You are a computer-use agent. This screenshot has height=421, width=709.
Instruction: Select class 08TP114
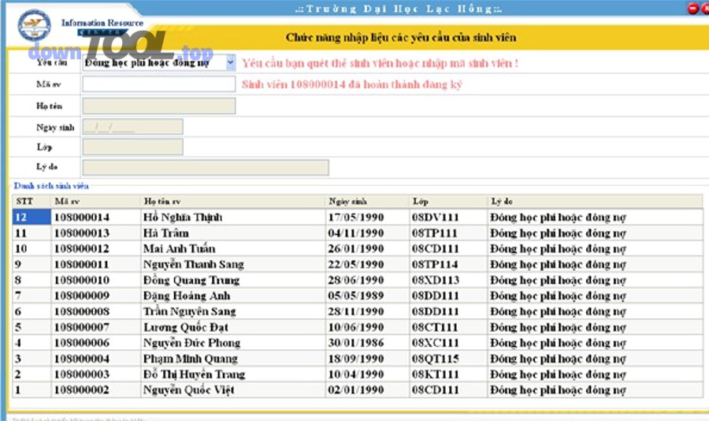click(x=435, y=264)
